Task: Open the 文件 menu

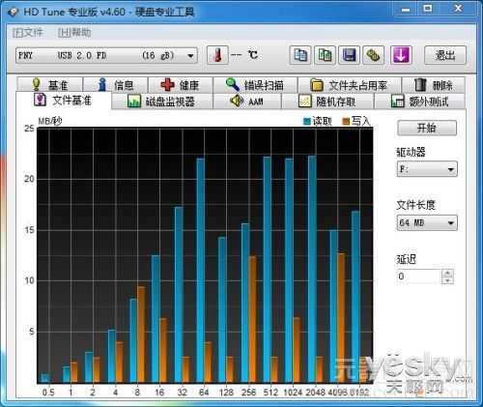Action: [x=28, y=33]
